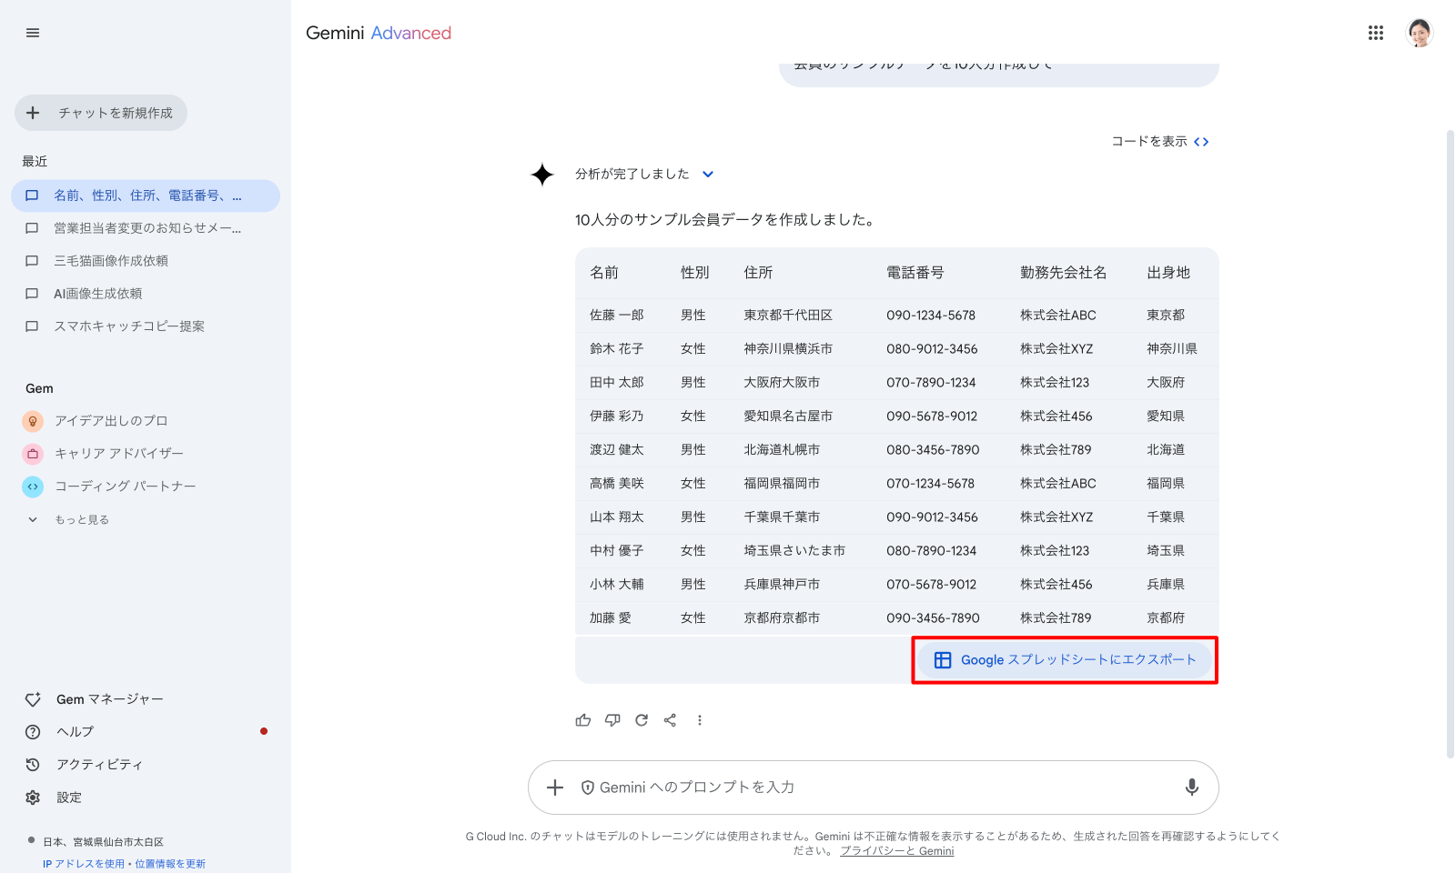The image size is (1456, 873).
Task: Click the 住所 column header
Action: [x=758, y=273]
